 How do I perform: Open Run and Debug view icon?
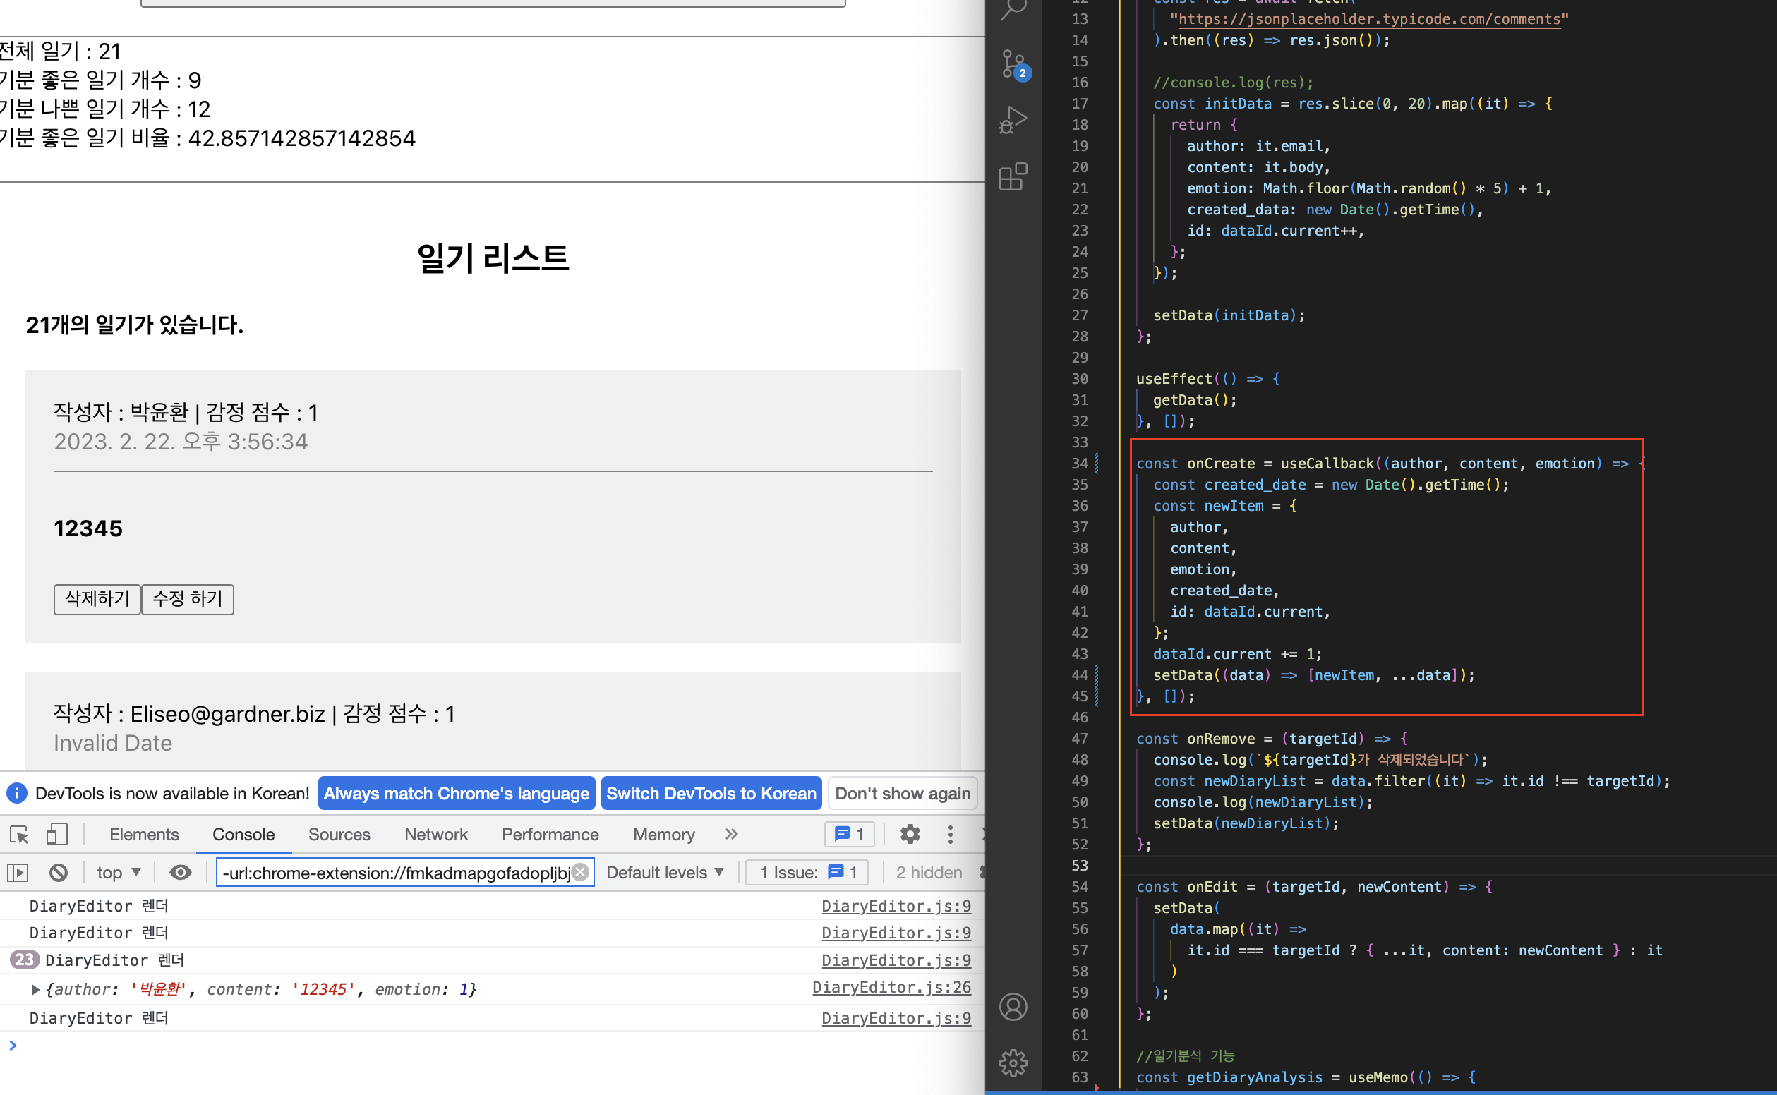click(x=1013, y=119)
